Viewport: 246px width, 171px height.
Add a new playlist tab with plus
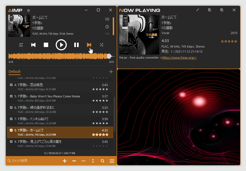(x=111, y=72)
